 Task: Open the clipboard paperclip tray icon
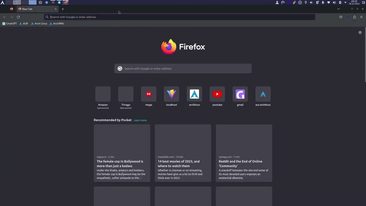[294, 3]
